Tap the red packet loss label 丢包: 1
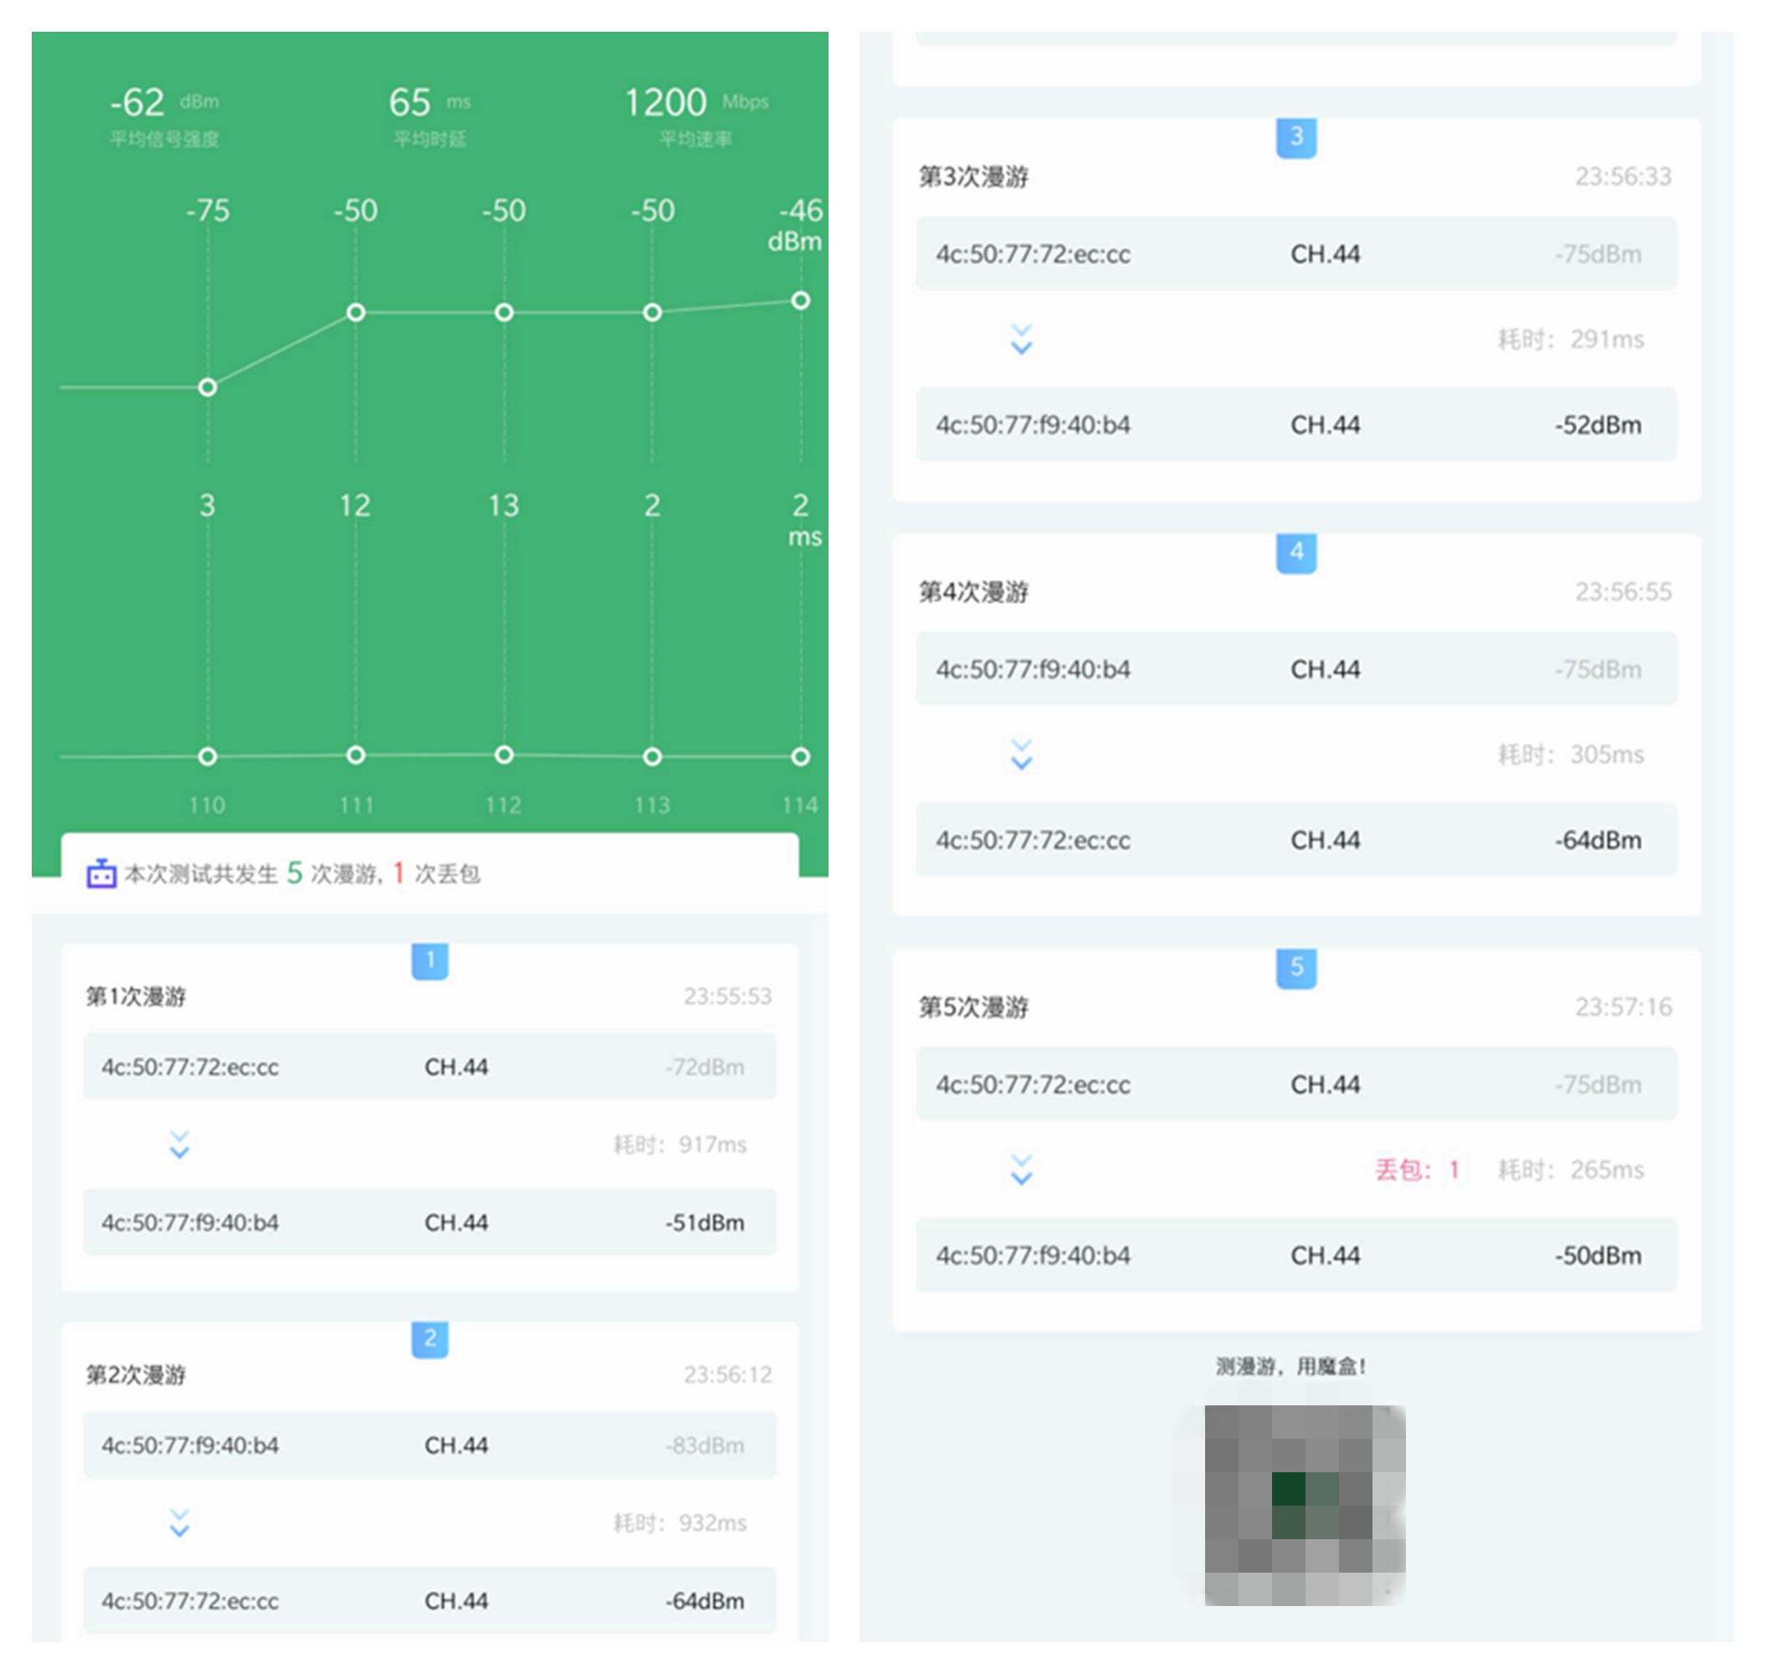This screenshot has width=1765, height=1673. 1416,1169
